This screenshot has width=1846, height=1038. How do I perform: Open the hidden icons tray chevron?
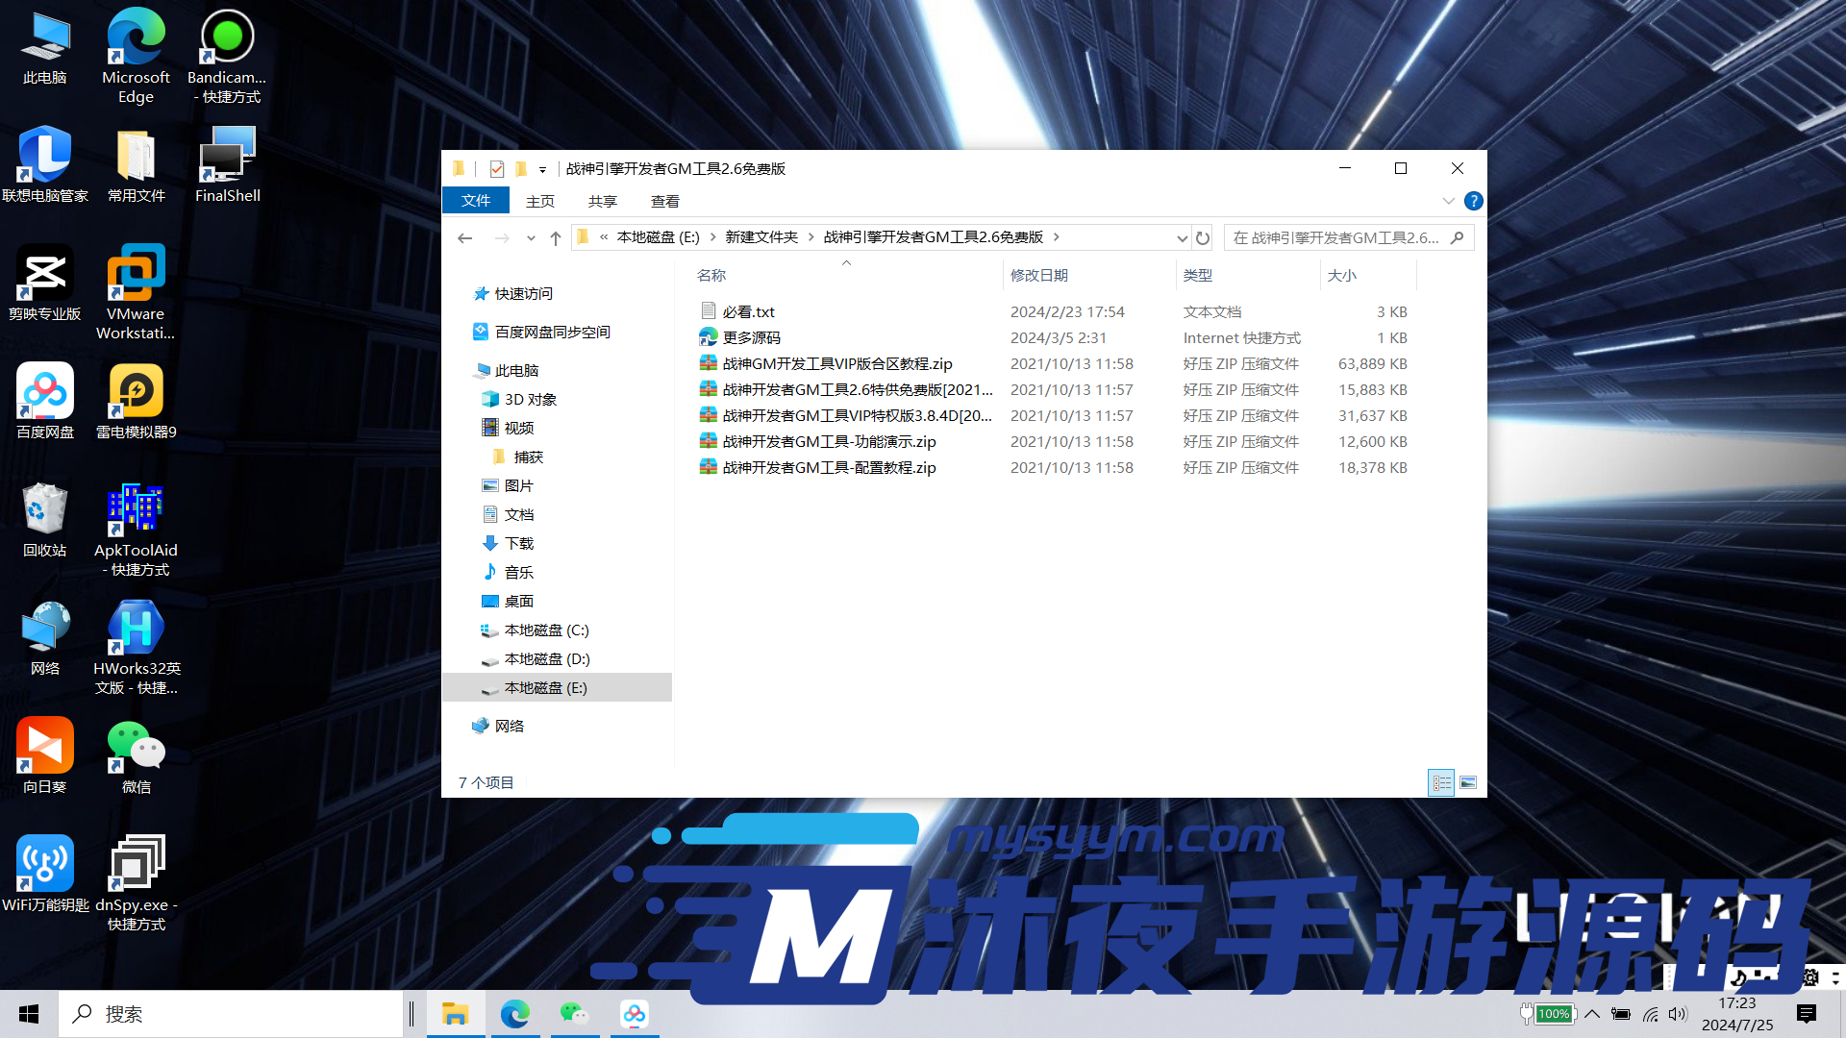[x=1592, y=1013]
